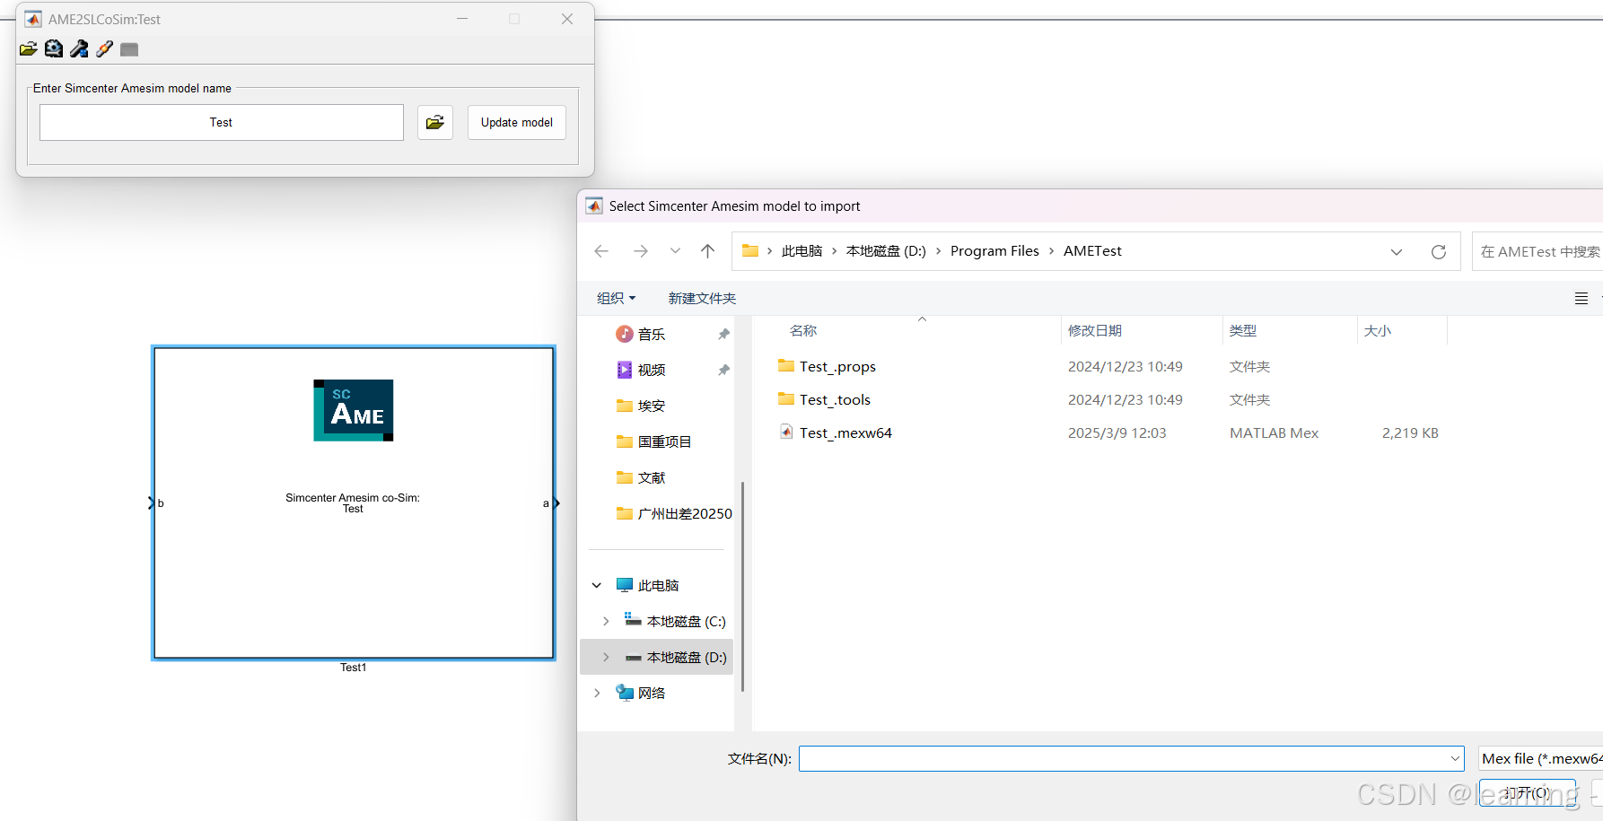Expand 本地磁盘 (D:) tree node

pos(606,657)
